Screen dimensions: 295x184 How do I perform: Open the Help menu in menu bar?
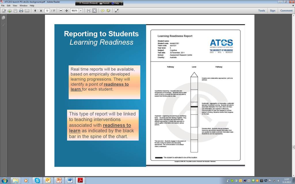click(x=32, y=6)
